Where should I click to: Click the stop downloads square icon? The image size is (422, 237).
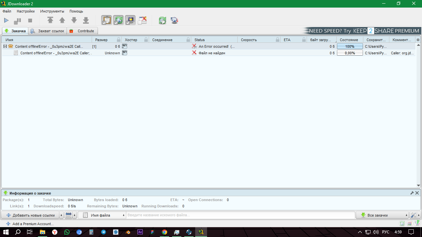click(30, 20)
